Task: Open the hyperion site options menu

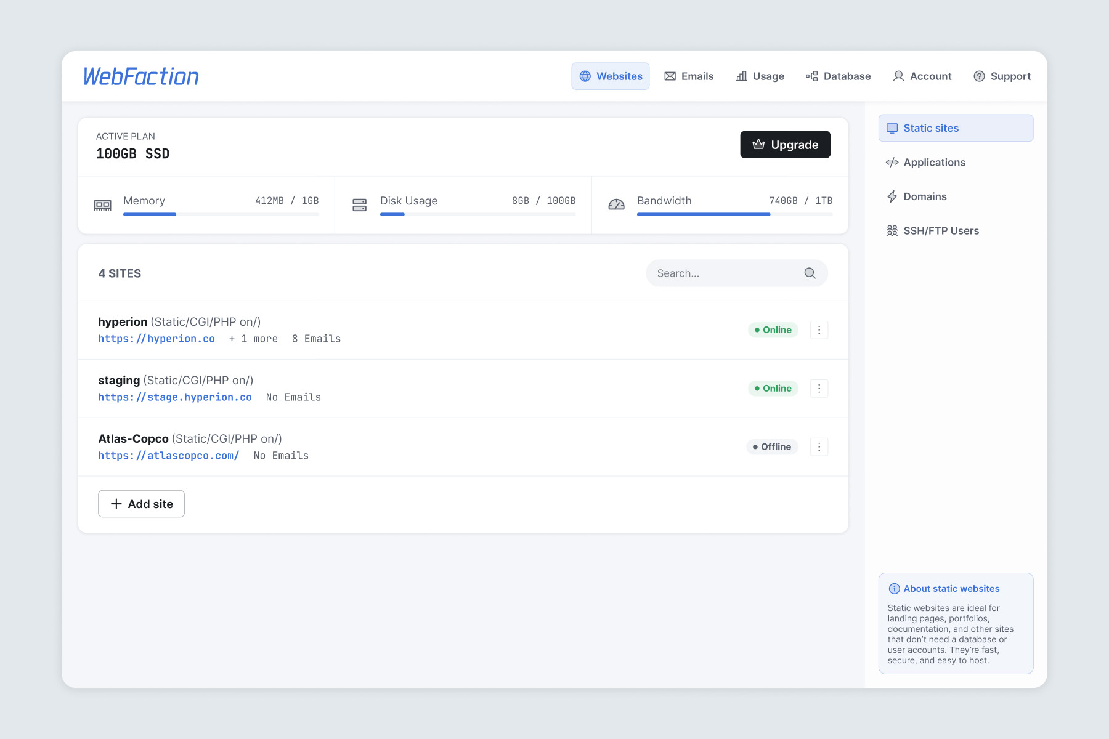Action: tap(819, 330)
